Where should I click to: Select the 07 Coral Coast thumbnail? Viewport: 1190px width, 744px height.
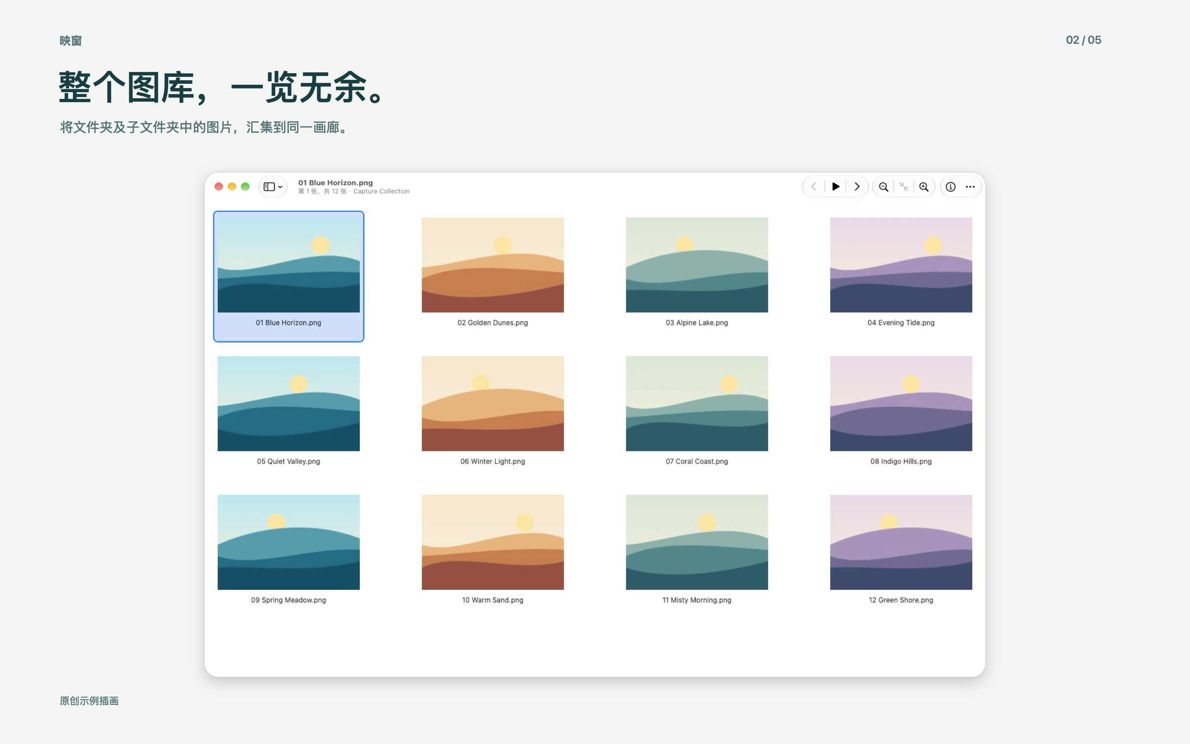pos(697,403)
